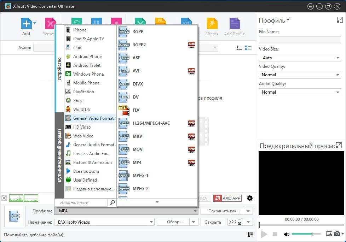Image resolution: width=346 pixels, height=242 pixels.
Task: Click the H.264/MPEG4-AVC format icon
Action: pyautogui.click(x=124, y=123)
